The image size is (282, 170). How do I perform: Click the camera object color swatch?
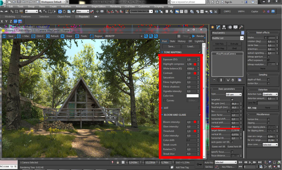pos(243,33)
